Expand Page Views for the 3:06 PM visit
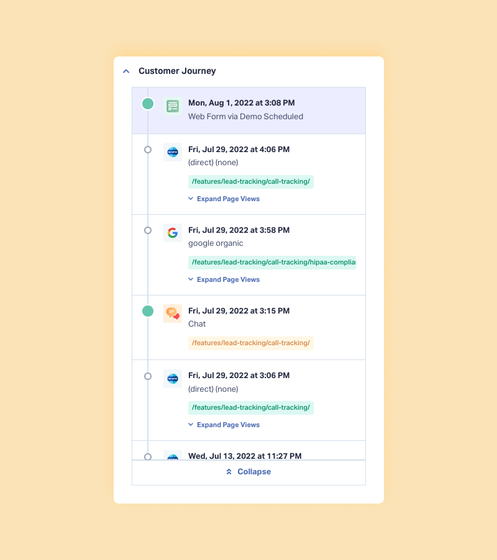 pyautogui.click(x=224, y=425)
